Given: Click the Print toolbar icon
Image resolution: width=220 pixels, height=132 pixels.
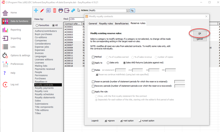Looking at the screenshot, I should tap(61, 10).
